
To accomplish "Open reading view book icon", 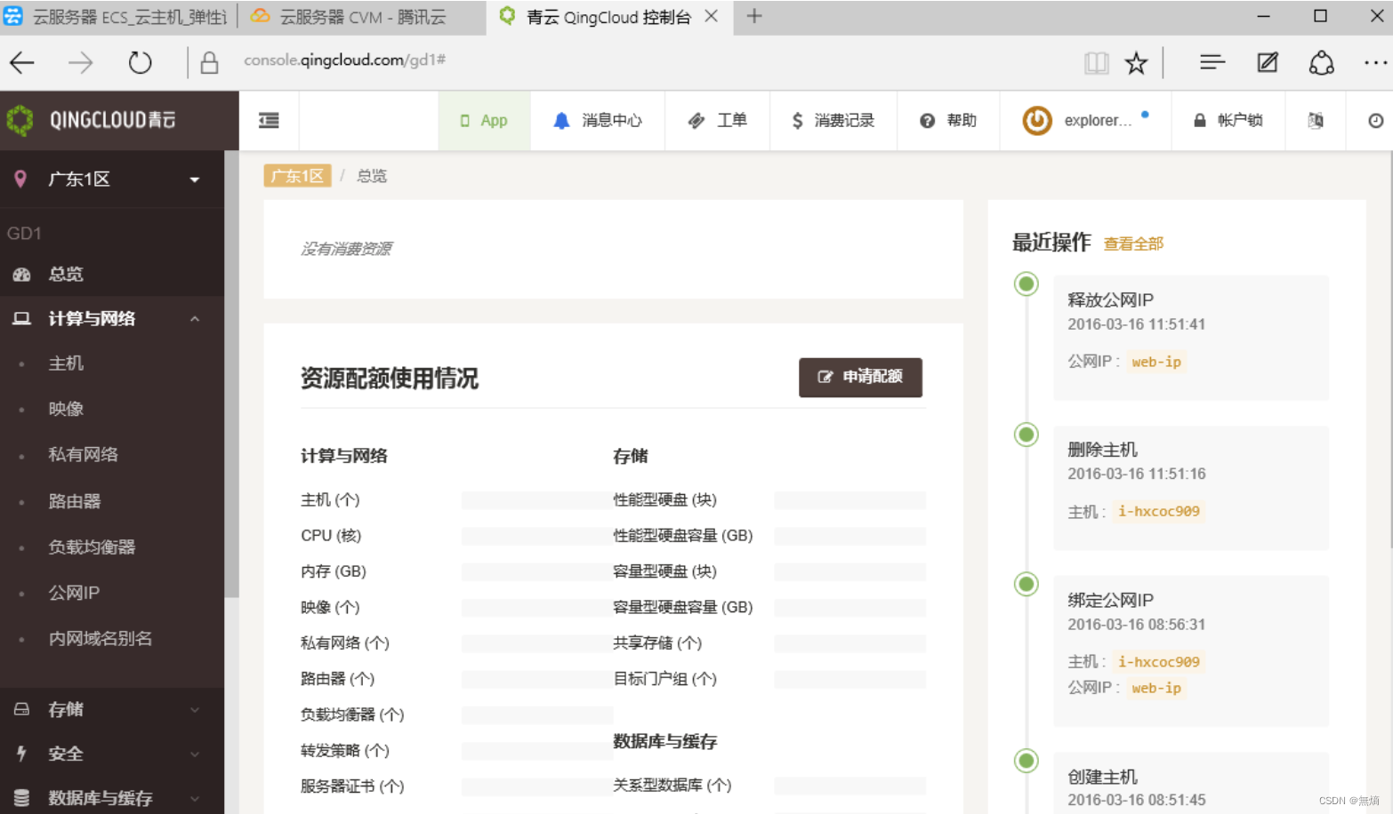I will coord(1096,63).
